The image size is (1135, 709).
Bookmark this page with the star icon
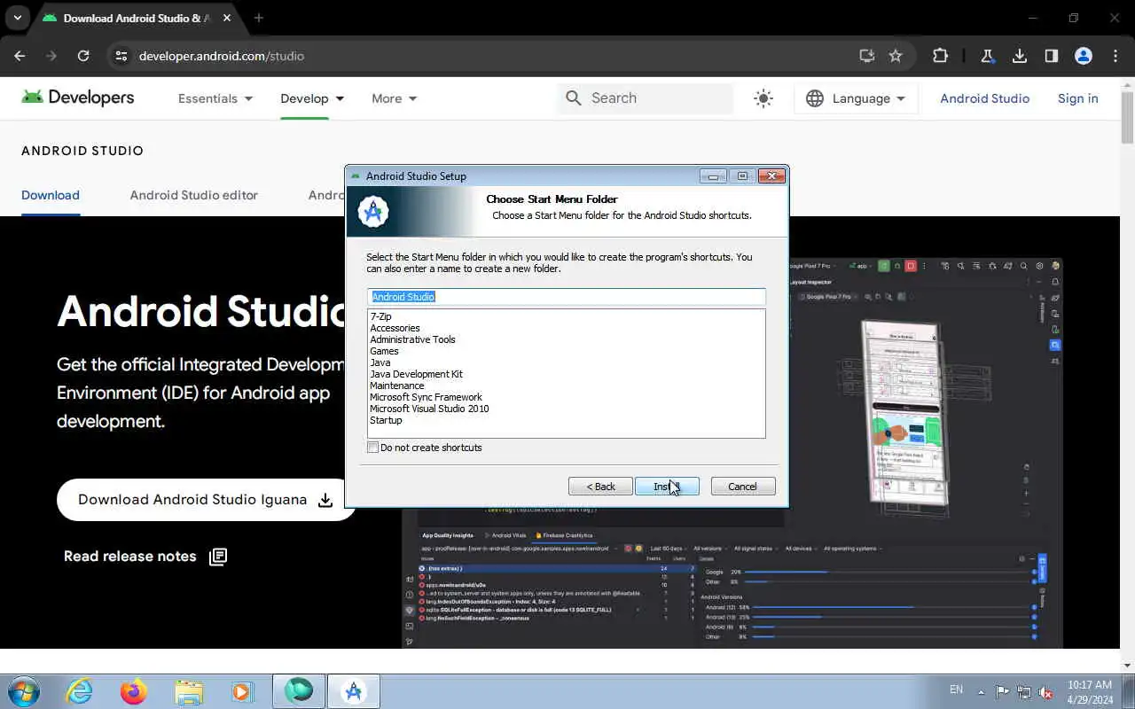pos(896,56)
